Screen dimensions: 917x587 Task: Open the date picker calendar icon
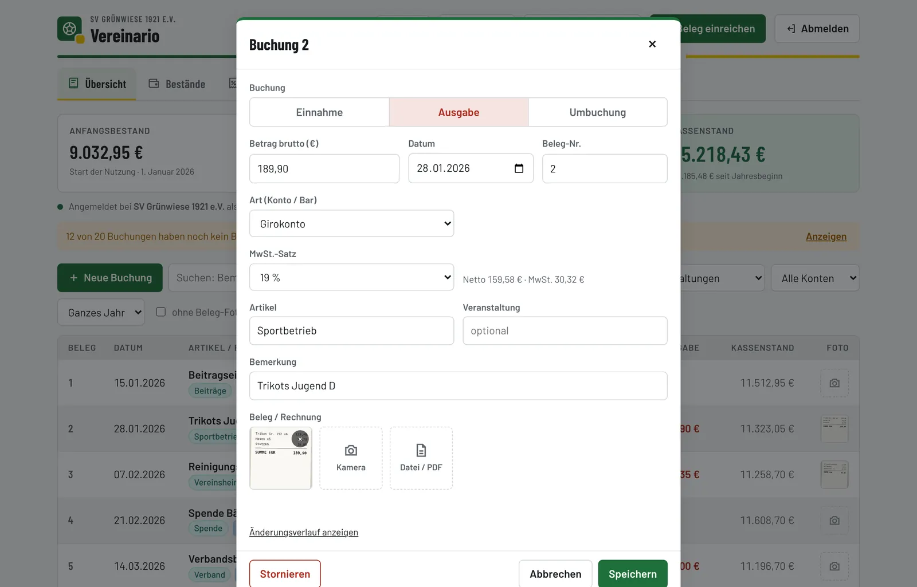(x=519, y=168)
